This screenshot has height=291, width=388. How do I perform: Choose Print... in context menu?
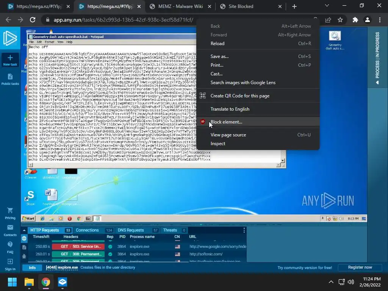coord(258,65)
